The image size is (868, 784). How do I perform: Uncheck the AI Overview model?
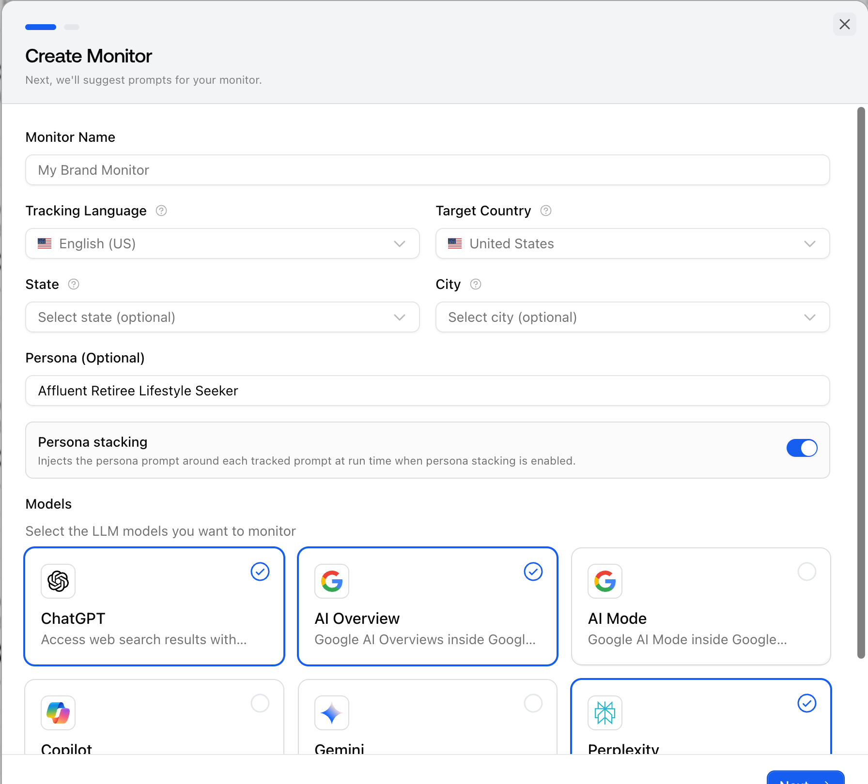(x=533, y=572)
